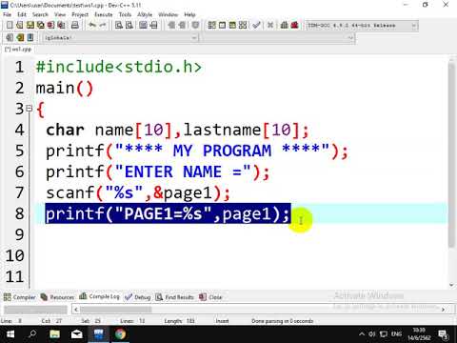457x343 pixels.
Task: Click the Go to function icon
Action: click(x=143, y=25)
